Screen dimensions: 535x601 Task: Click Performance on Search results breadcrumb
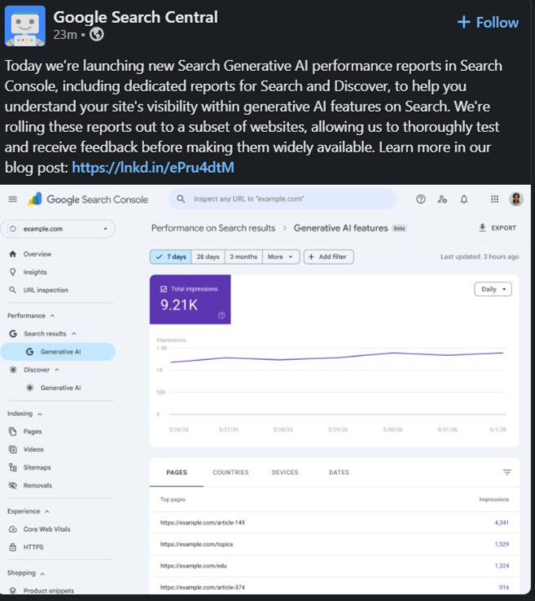[213, 228]
